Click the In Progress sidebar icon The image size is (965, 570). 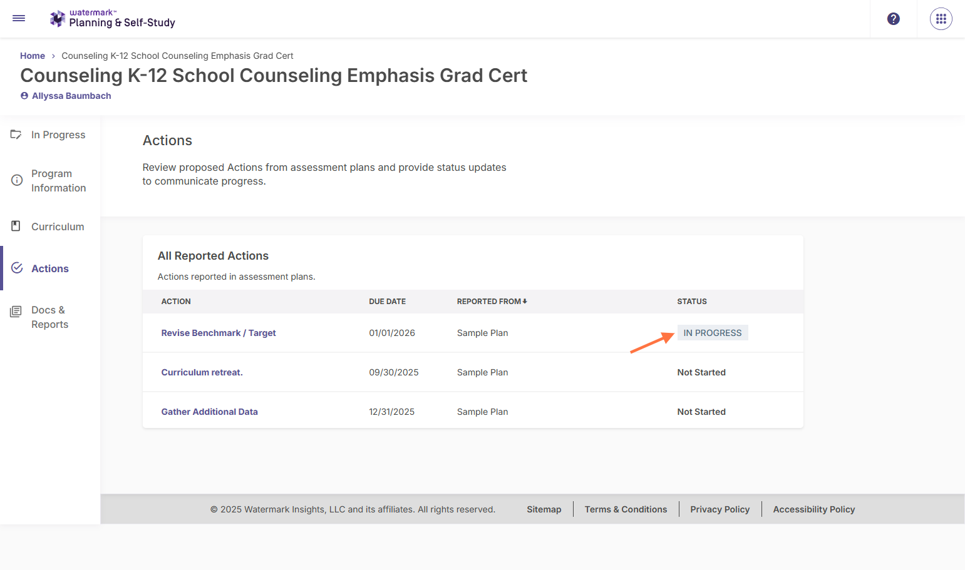[x=16, y=135]
